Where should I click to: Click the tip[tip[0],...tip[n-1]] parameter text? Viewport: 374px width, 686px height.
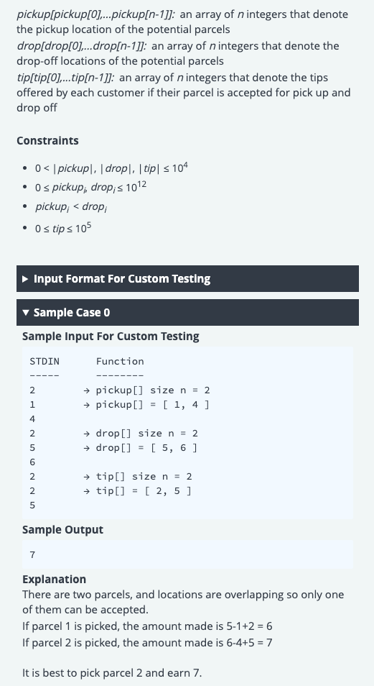pyautogui.click(x=65, y=78)
